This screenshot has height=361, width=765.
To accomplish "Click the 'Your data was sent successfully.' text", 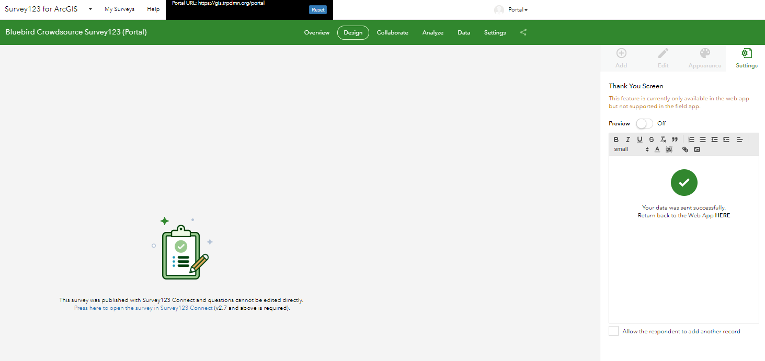I will coord(684,207).
